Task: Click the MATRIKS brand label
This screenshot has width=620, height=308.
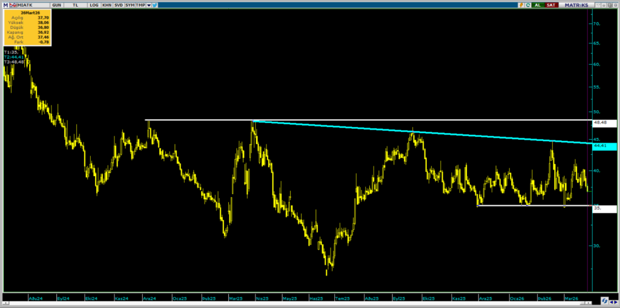Action: 576,5
